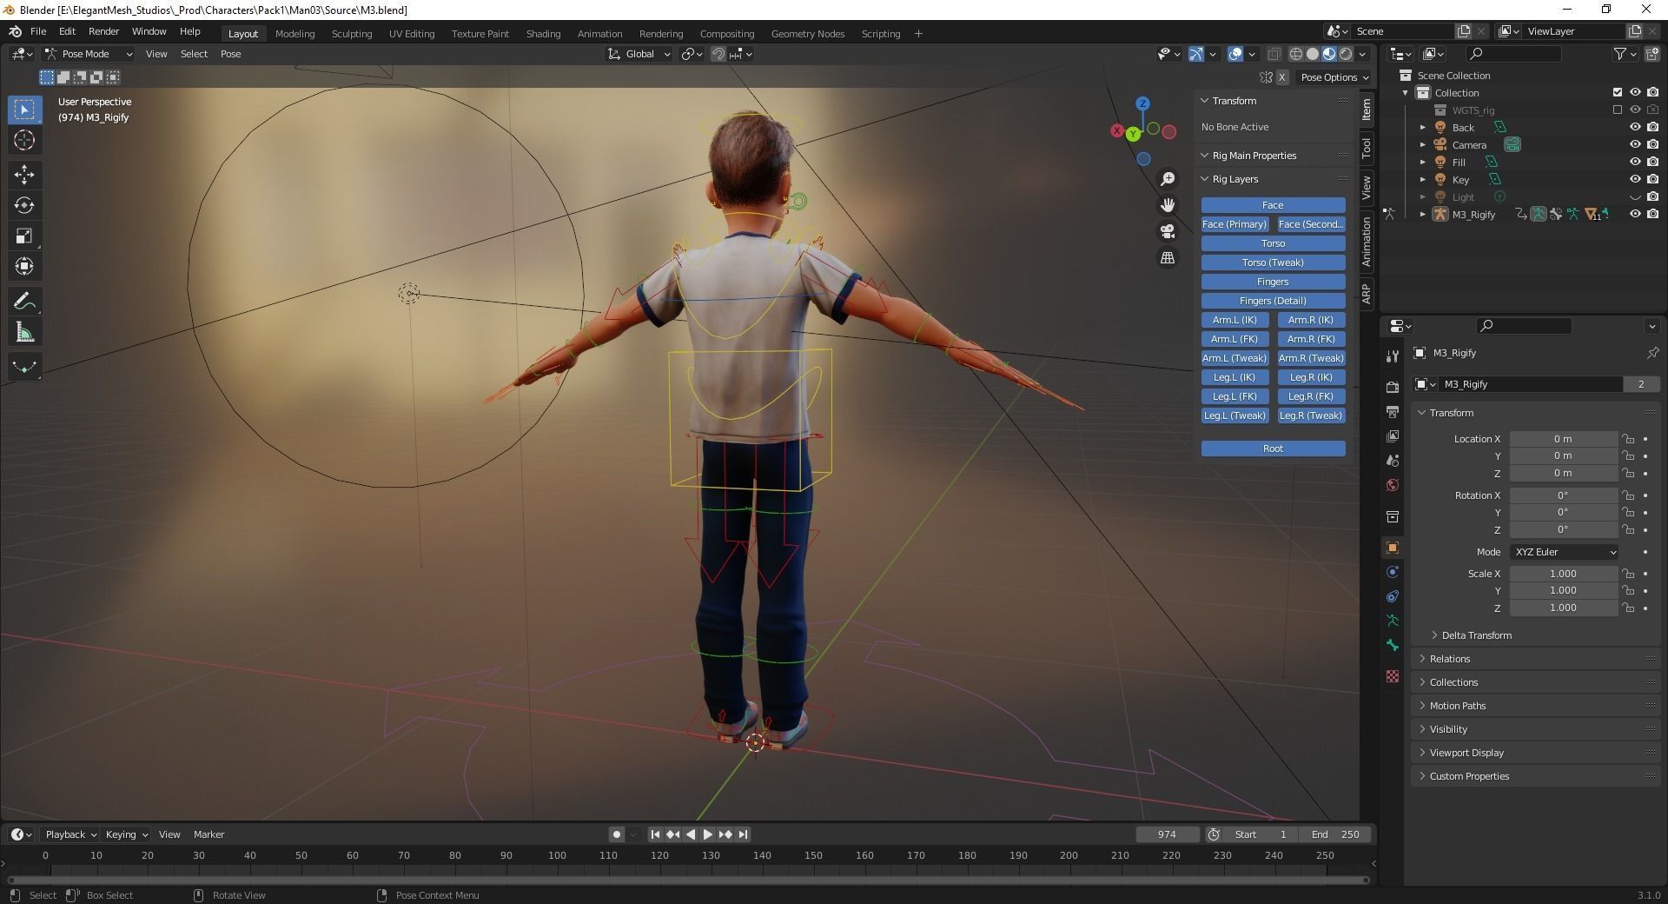Image resolution: width=1668 pixels, height=904 pixels.
Task: Toggle viewport gizmos button
Action: click(1196, 54)
